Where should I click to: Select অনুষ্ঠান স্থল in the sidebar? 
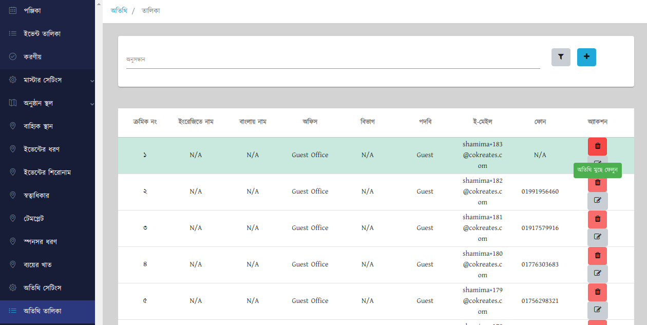tap(47, 103)
